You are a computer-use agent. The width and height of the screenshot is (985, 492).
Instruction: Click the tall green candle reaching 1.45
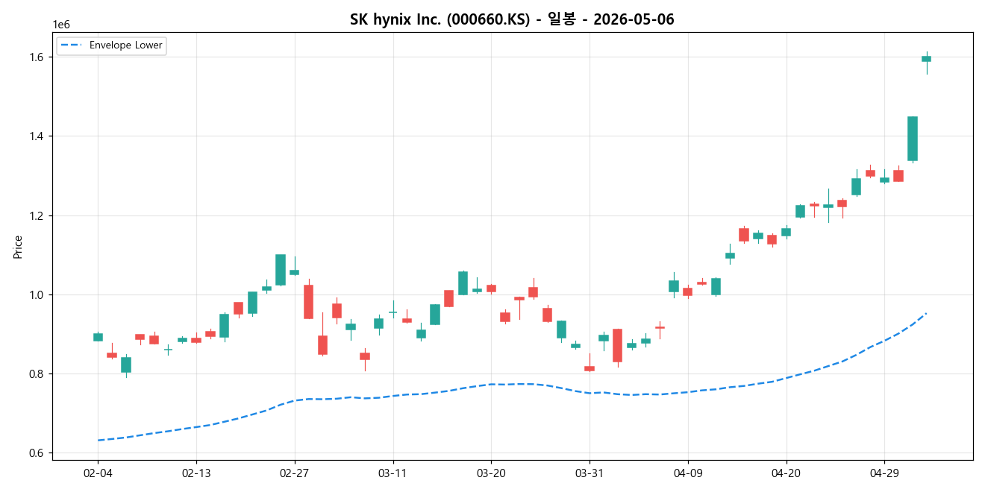(x=913, y=139)
